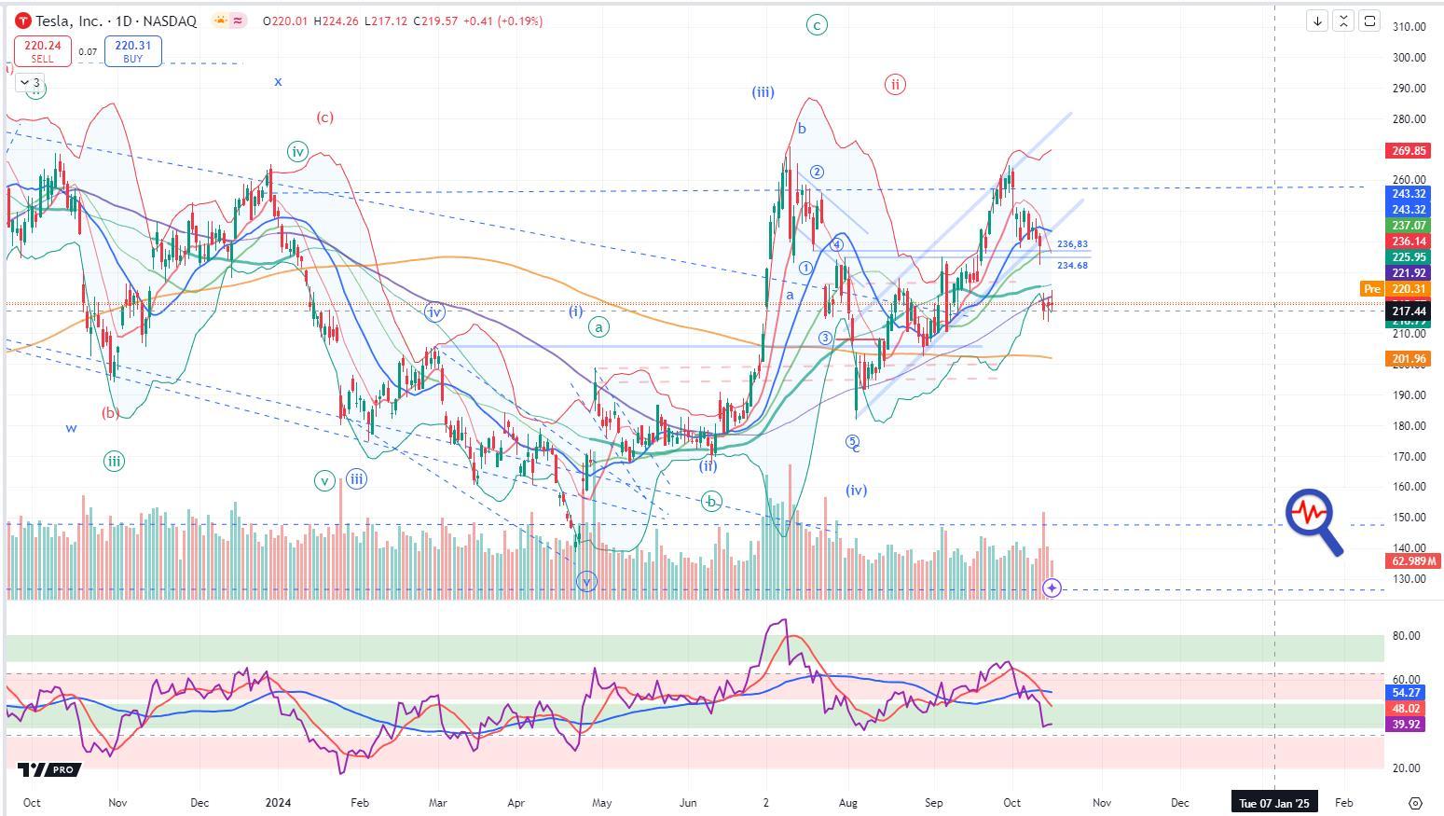Click the blue '(i)' wave label near late April
Image resolution: width=1444 pixels, height=816 pixels.
576,311
